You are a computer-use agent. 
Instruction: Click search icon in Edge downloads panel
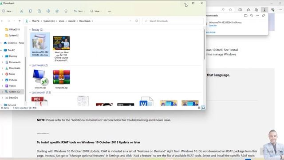coord(252,16)
